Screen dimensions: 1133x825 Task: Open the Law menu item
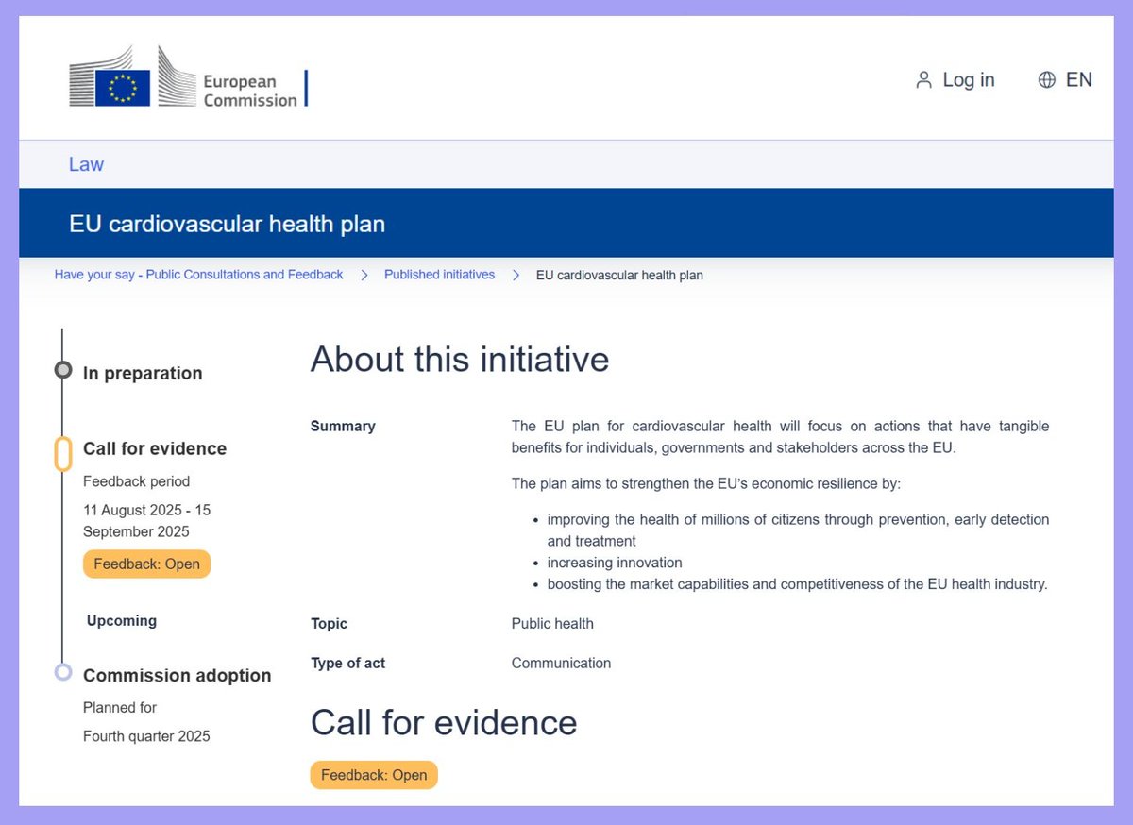pos(86,164)
